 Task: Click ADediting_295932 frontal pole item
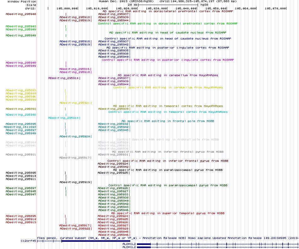pos(113,124)
